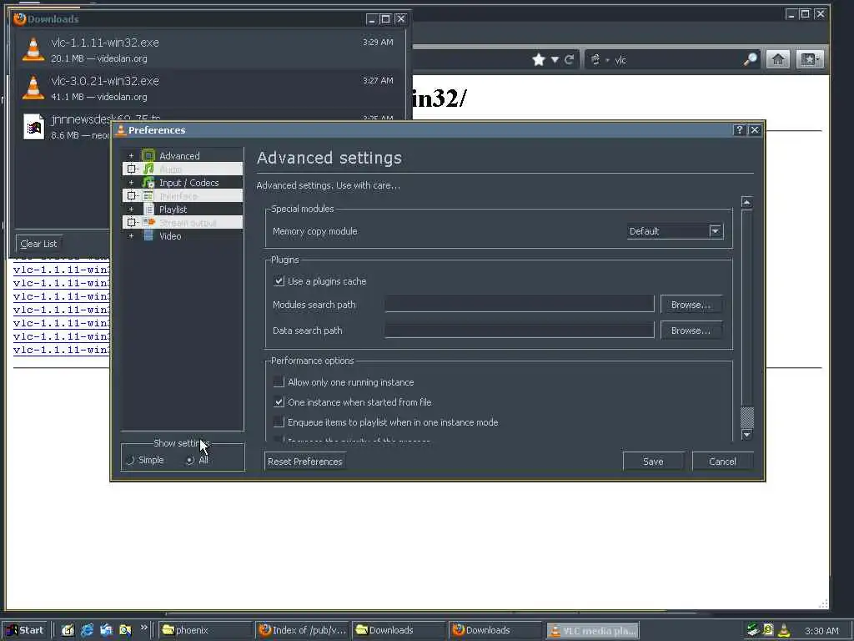Click the bookmark star icon in browser toolbar

[x=539, y=59]
